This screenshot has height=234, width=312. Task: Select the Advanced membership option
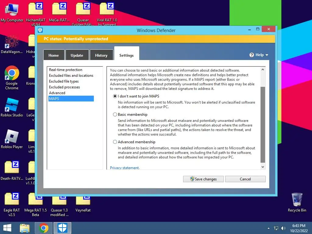tap(115, 142)
